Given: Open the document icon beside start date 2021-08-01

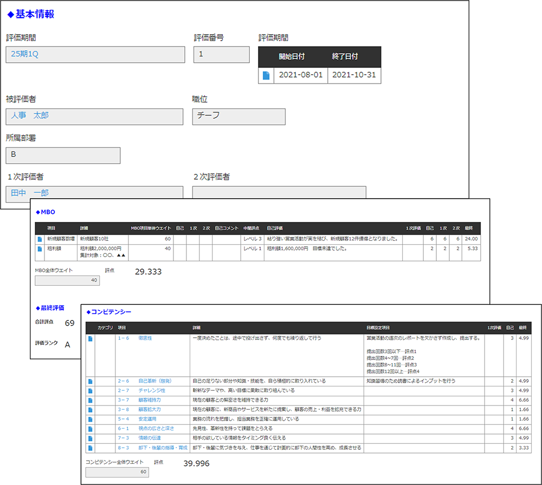Looking at the screenshot, I should [266, 76].
